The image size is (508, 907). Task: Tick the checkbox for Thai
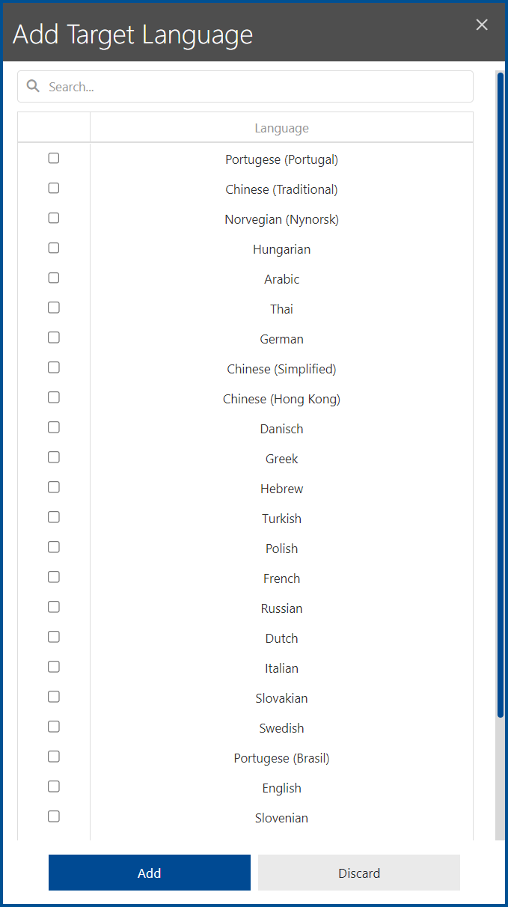tap(53, 307)
